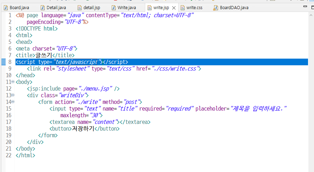314x172 pixels.
Task: Click the write.css file icon
Action: pos(182,8)
